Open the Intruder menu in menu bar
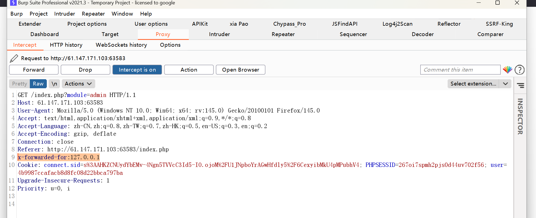The height and width of the screenshot is (218, 536). pos(65,14)
